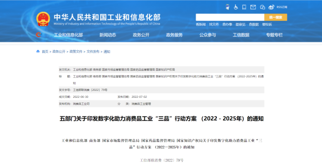Open the Weibo icon in header
The width and height of the screenshot is (322, 165).
click(x=271, y=7)
